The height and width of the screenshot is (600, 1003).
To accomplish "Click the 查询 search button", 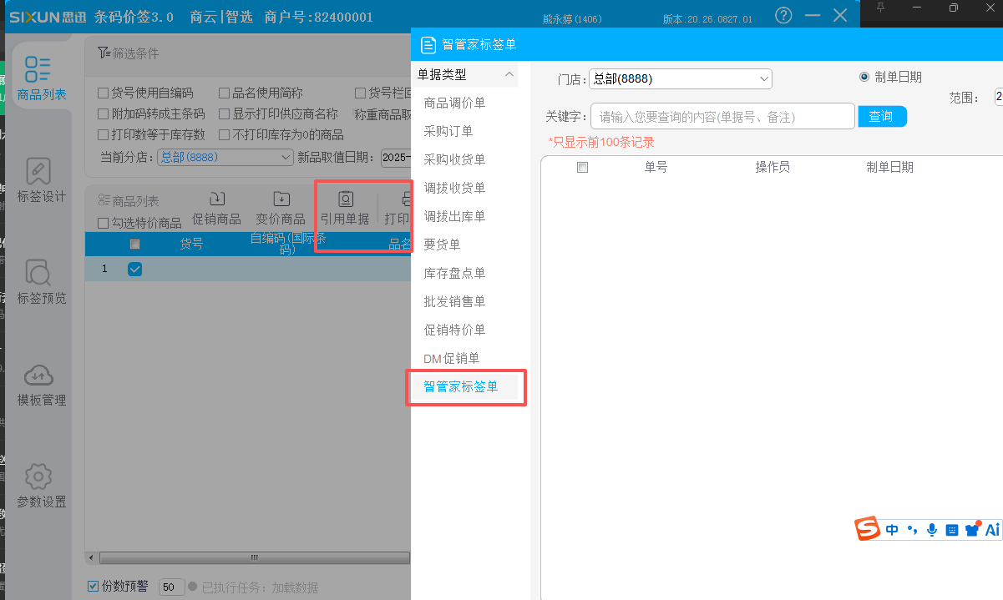I will point(882,117).
